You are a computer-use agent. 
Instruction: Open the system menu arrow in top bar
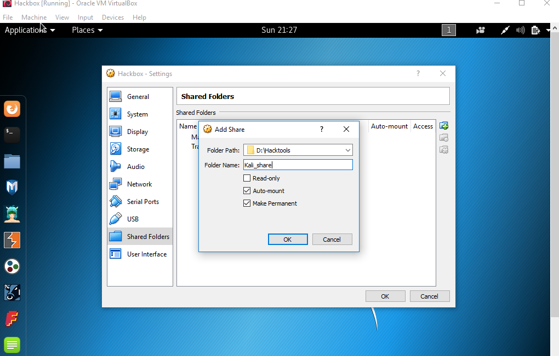coord(548,30)
